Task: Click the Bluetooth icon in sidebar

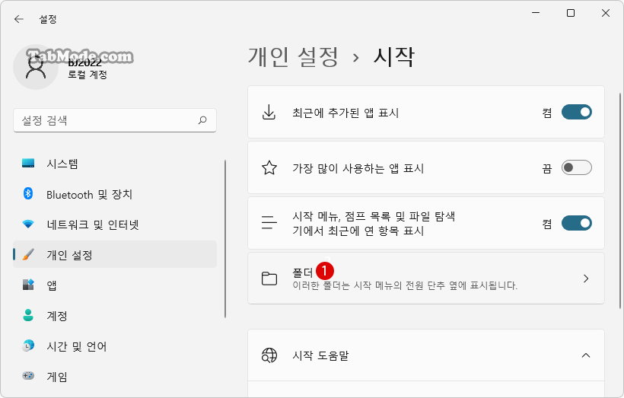Action: [28, 194]
